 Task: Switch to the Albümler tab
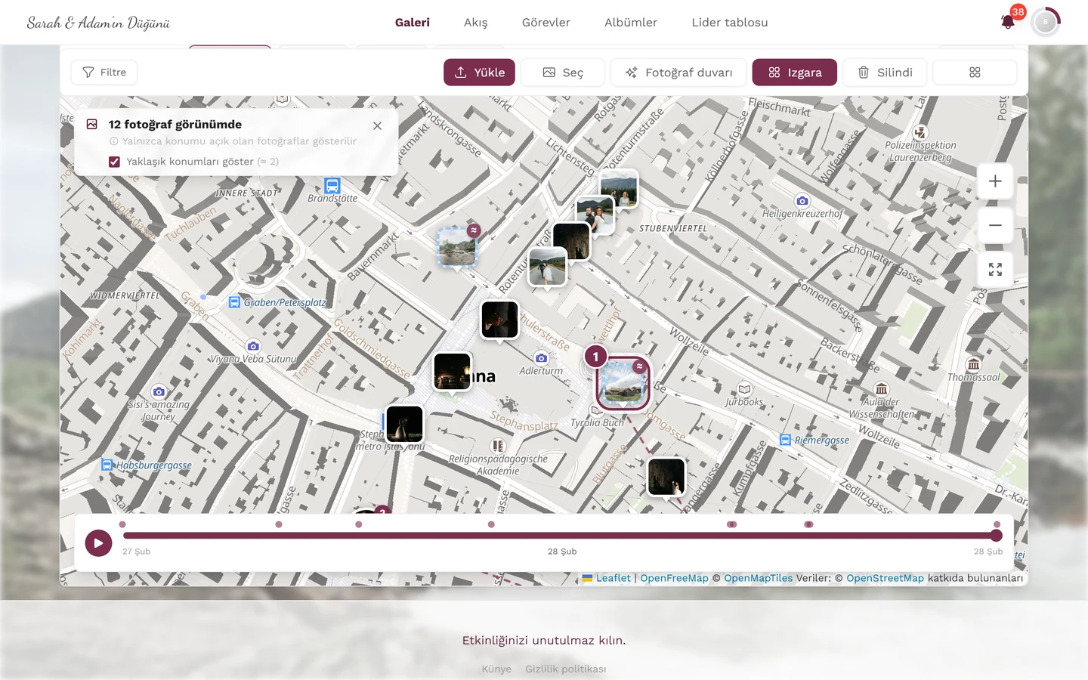point(631,23)
